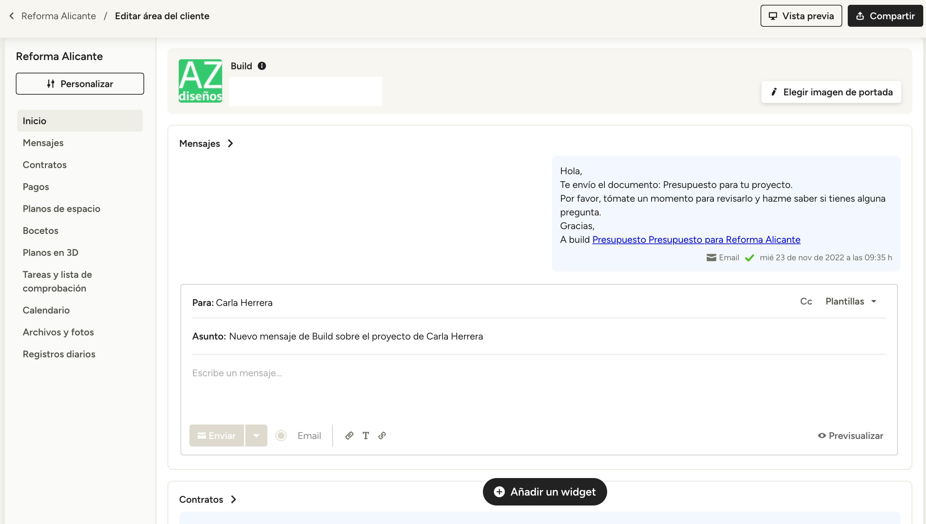This screenshot has width=926, height=524.
Task: Click the Personalizar button
Action: 80,84
